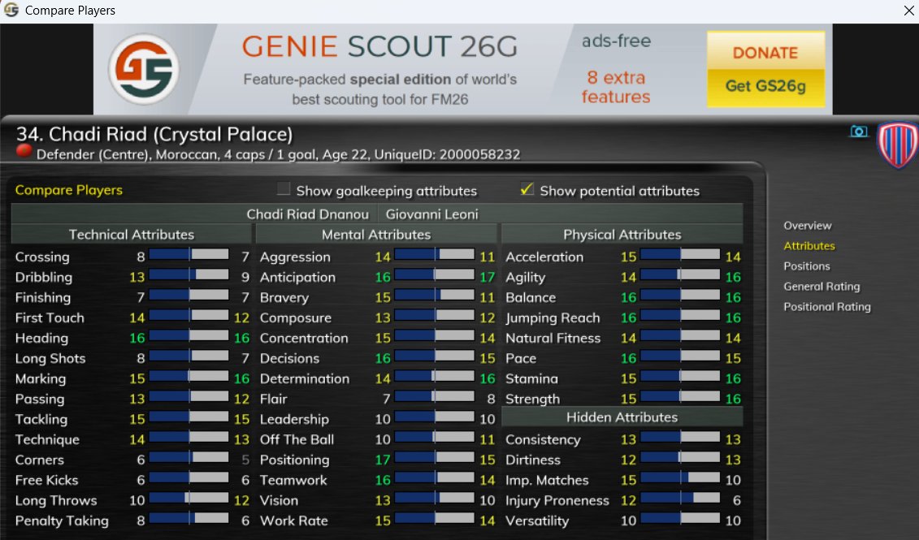Select the Attributes menu item
919x540 pixels.
(808, 246)
